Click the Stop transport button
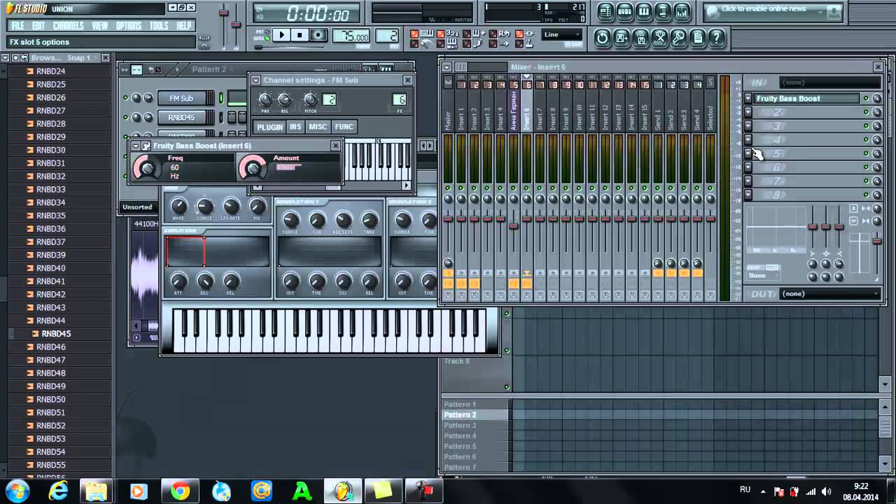This screenshot has width=896, height=504. click(x=300, y=35)
